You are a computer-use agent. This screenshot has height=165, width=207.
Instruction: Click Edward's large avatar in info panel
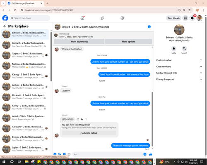(179, 30)
